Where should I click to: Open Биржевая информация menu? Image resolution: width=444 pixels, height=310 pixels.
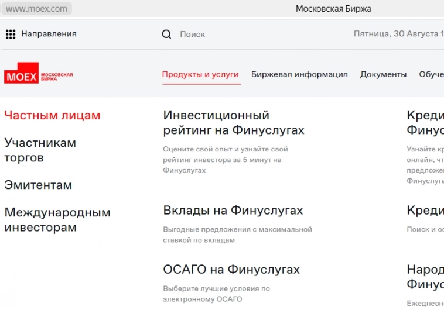tap(299, 74)
